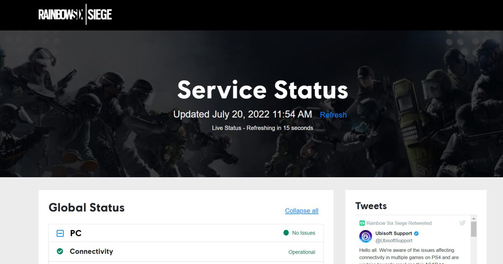Screen dimensions: 503x264
Task: Click the Refresh link
Action: (x=333, y=115)
